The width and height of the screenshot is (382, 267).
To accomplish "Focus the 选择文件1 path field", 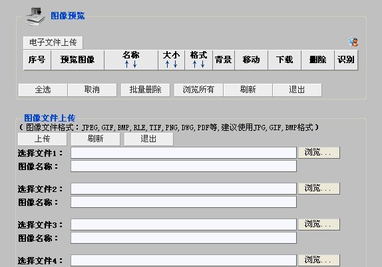I will 184,153.
